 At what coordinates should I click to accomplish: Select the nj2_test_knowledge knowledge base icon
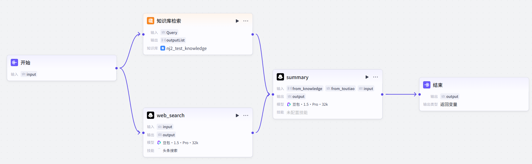click(x=163, y=48)
